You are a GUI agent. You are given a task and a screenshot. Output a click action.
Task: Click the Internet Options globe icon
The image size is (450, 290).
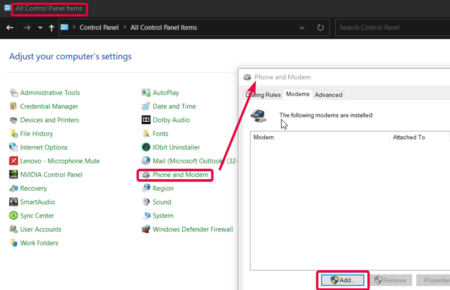[x=13, y=147]
